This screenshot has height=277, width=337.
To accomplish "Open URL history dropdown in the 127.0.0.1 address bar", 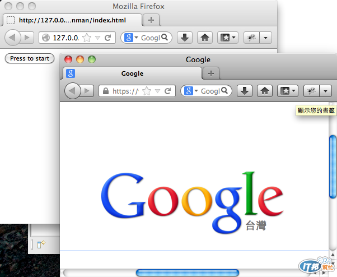I will click(97, 38).
